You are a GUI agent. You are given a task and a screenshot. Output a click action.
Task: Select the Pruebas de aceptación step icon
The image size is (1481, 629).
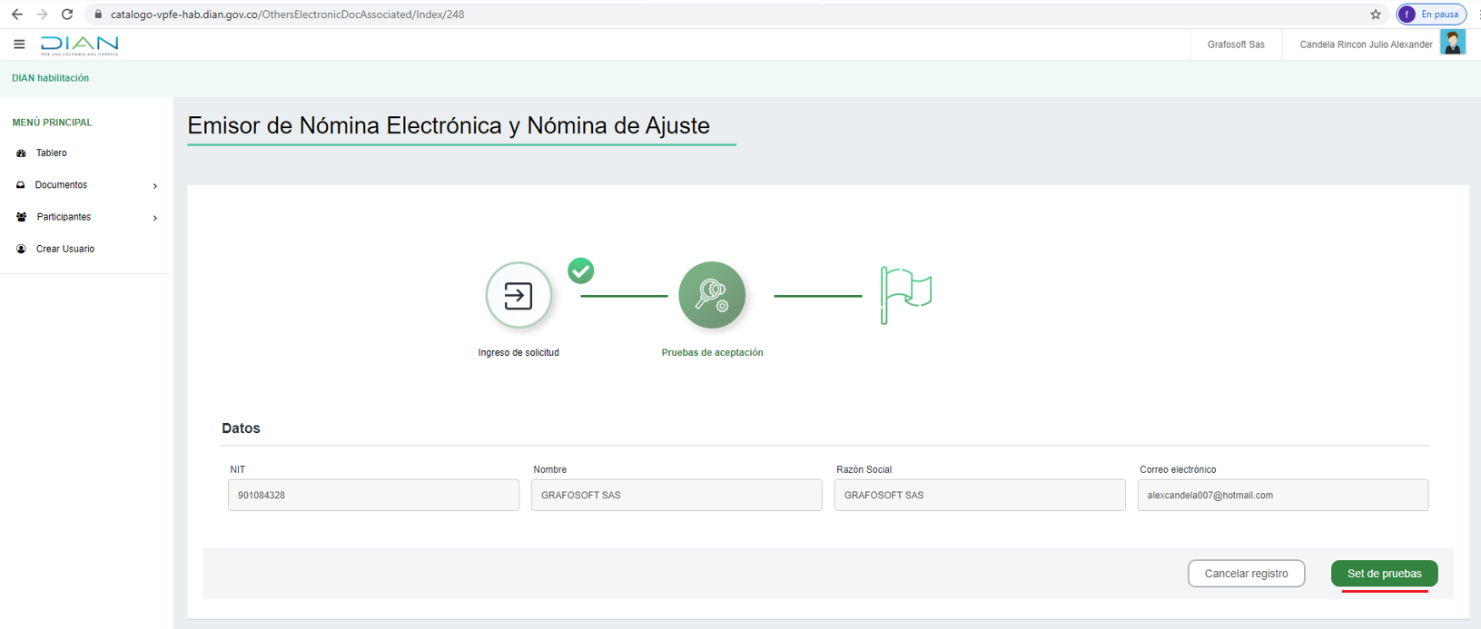coord(712,295)
